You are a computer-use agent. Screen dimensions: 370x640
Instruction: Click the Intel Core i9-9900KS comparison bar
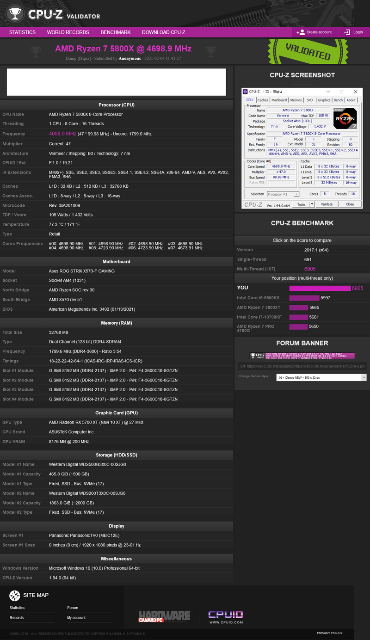point(303,298)
